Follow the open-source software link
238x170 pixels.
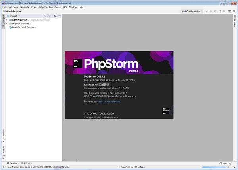pyautogui.click(x=108, y=102)
